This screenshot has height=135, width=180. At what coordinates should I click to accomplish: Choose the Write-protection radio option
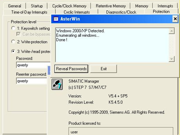point(13,42)
